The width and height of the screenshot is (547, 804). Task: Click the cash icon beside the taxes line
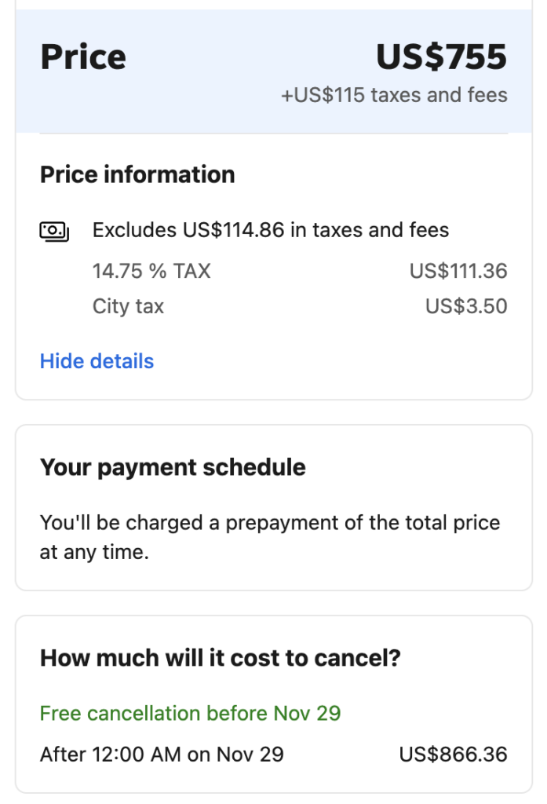pyautogui.click(x=54, y=231)
